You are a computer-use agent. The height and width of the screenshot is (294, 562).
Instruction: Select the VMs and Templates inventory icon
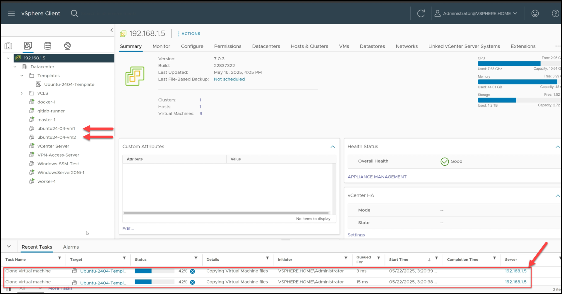pyautogui.click(x=28, y=46)
